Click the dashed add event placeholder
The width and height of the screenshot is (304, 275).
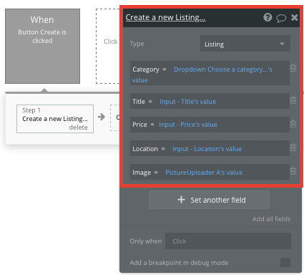tap(108, 47)
